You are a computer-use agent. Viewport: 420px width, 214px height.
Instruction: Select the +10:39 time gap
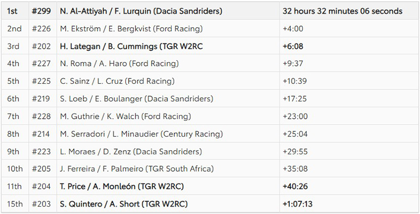tap(294, 81)
